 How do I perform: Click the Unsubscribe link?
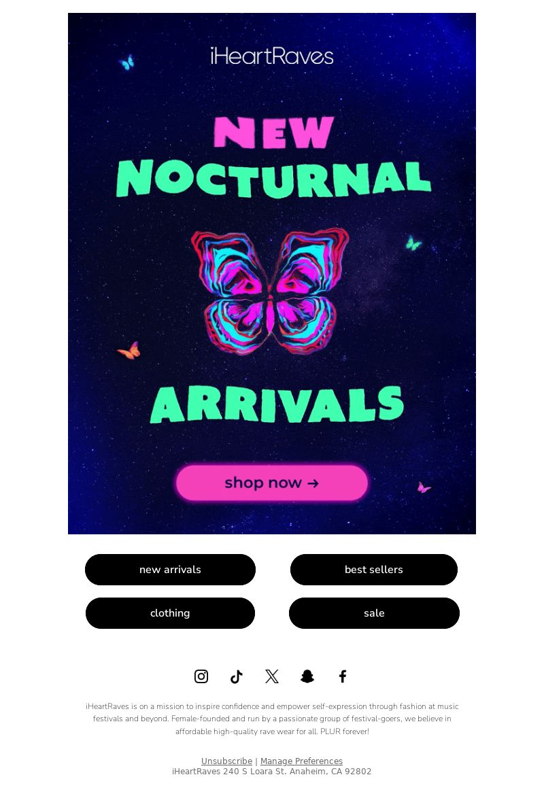pyautogui.click(x=226, y=761)
